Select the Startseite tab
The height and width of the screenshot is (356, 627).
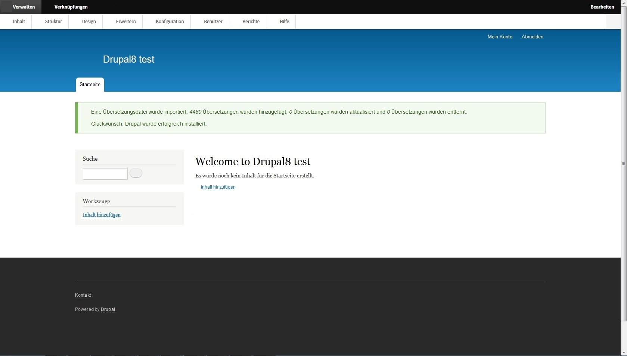(90, 85)
